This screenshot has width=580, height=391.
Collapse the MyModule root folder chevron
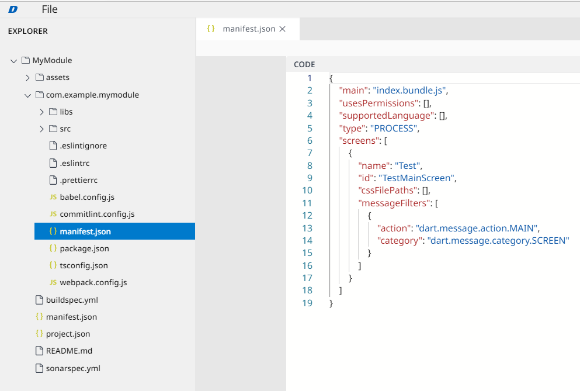[x=13, y=61]
